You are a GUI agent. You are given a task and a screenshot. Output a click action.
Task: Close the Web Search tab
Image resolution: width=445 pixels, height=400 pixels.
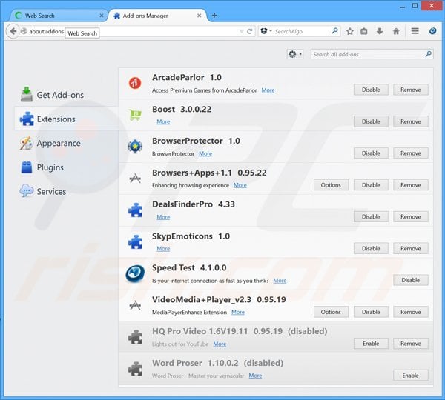(x=102, y=16)
